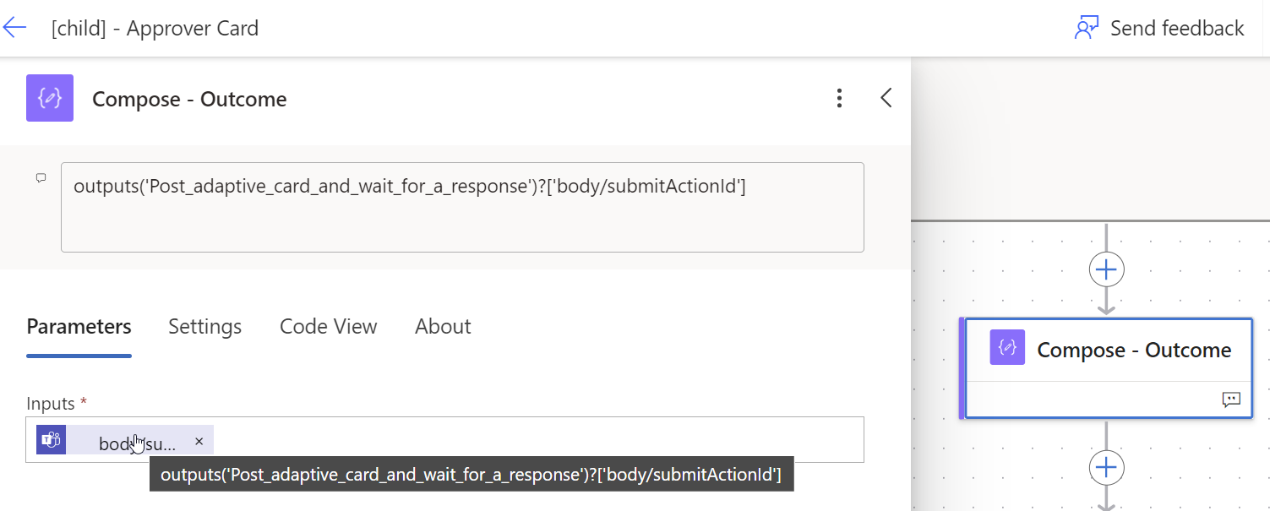The width and height of the screenshot is (1270, 511).
Task: Open the Code View tab
Action: click(328, 327)
